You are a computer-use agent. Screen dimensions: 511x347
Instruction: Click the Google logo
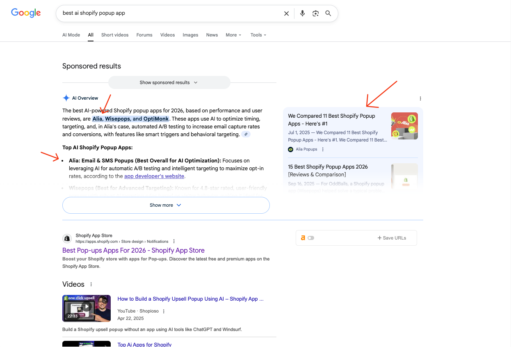[25, 13]
